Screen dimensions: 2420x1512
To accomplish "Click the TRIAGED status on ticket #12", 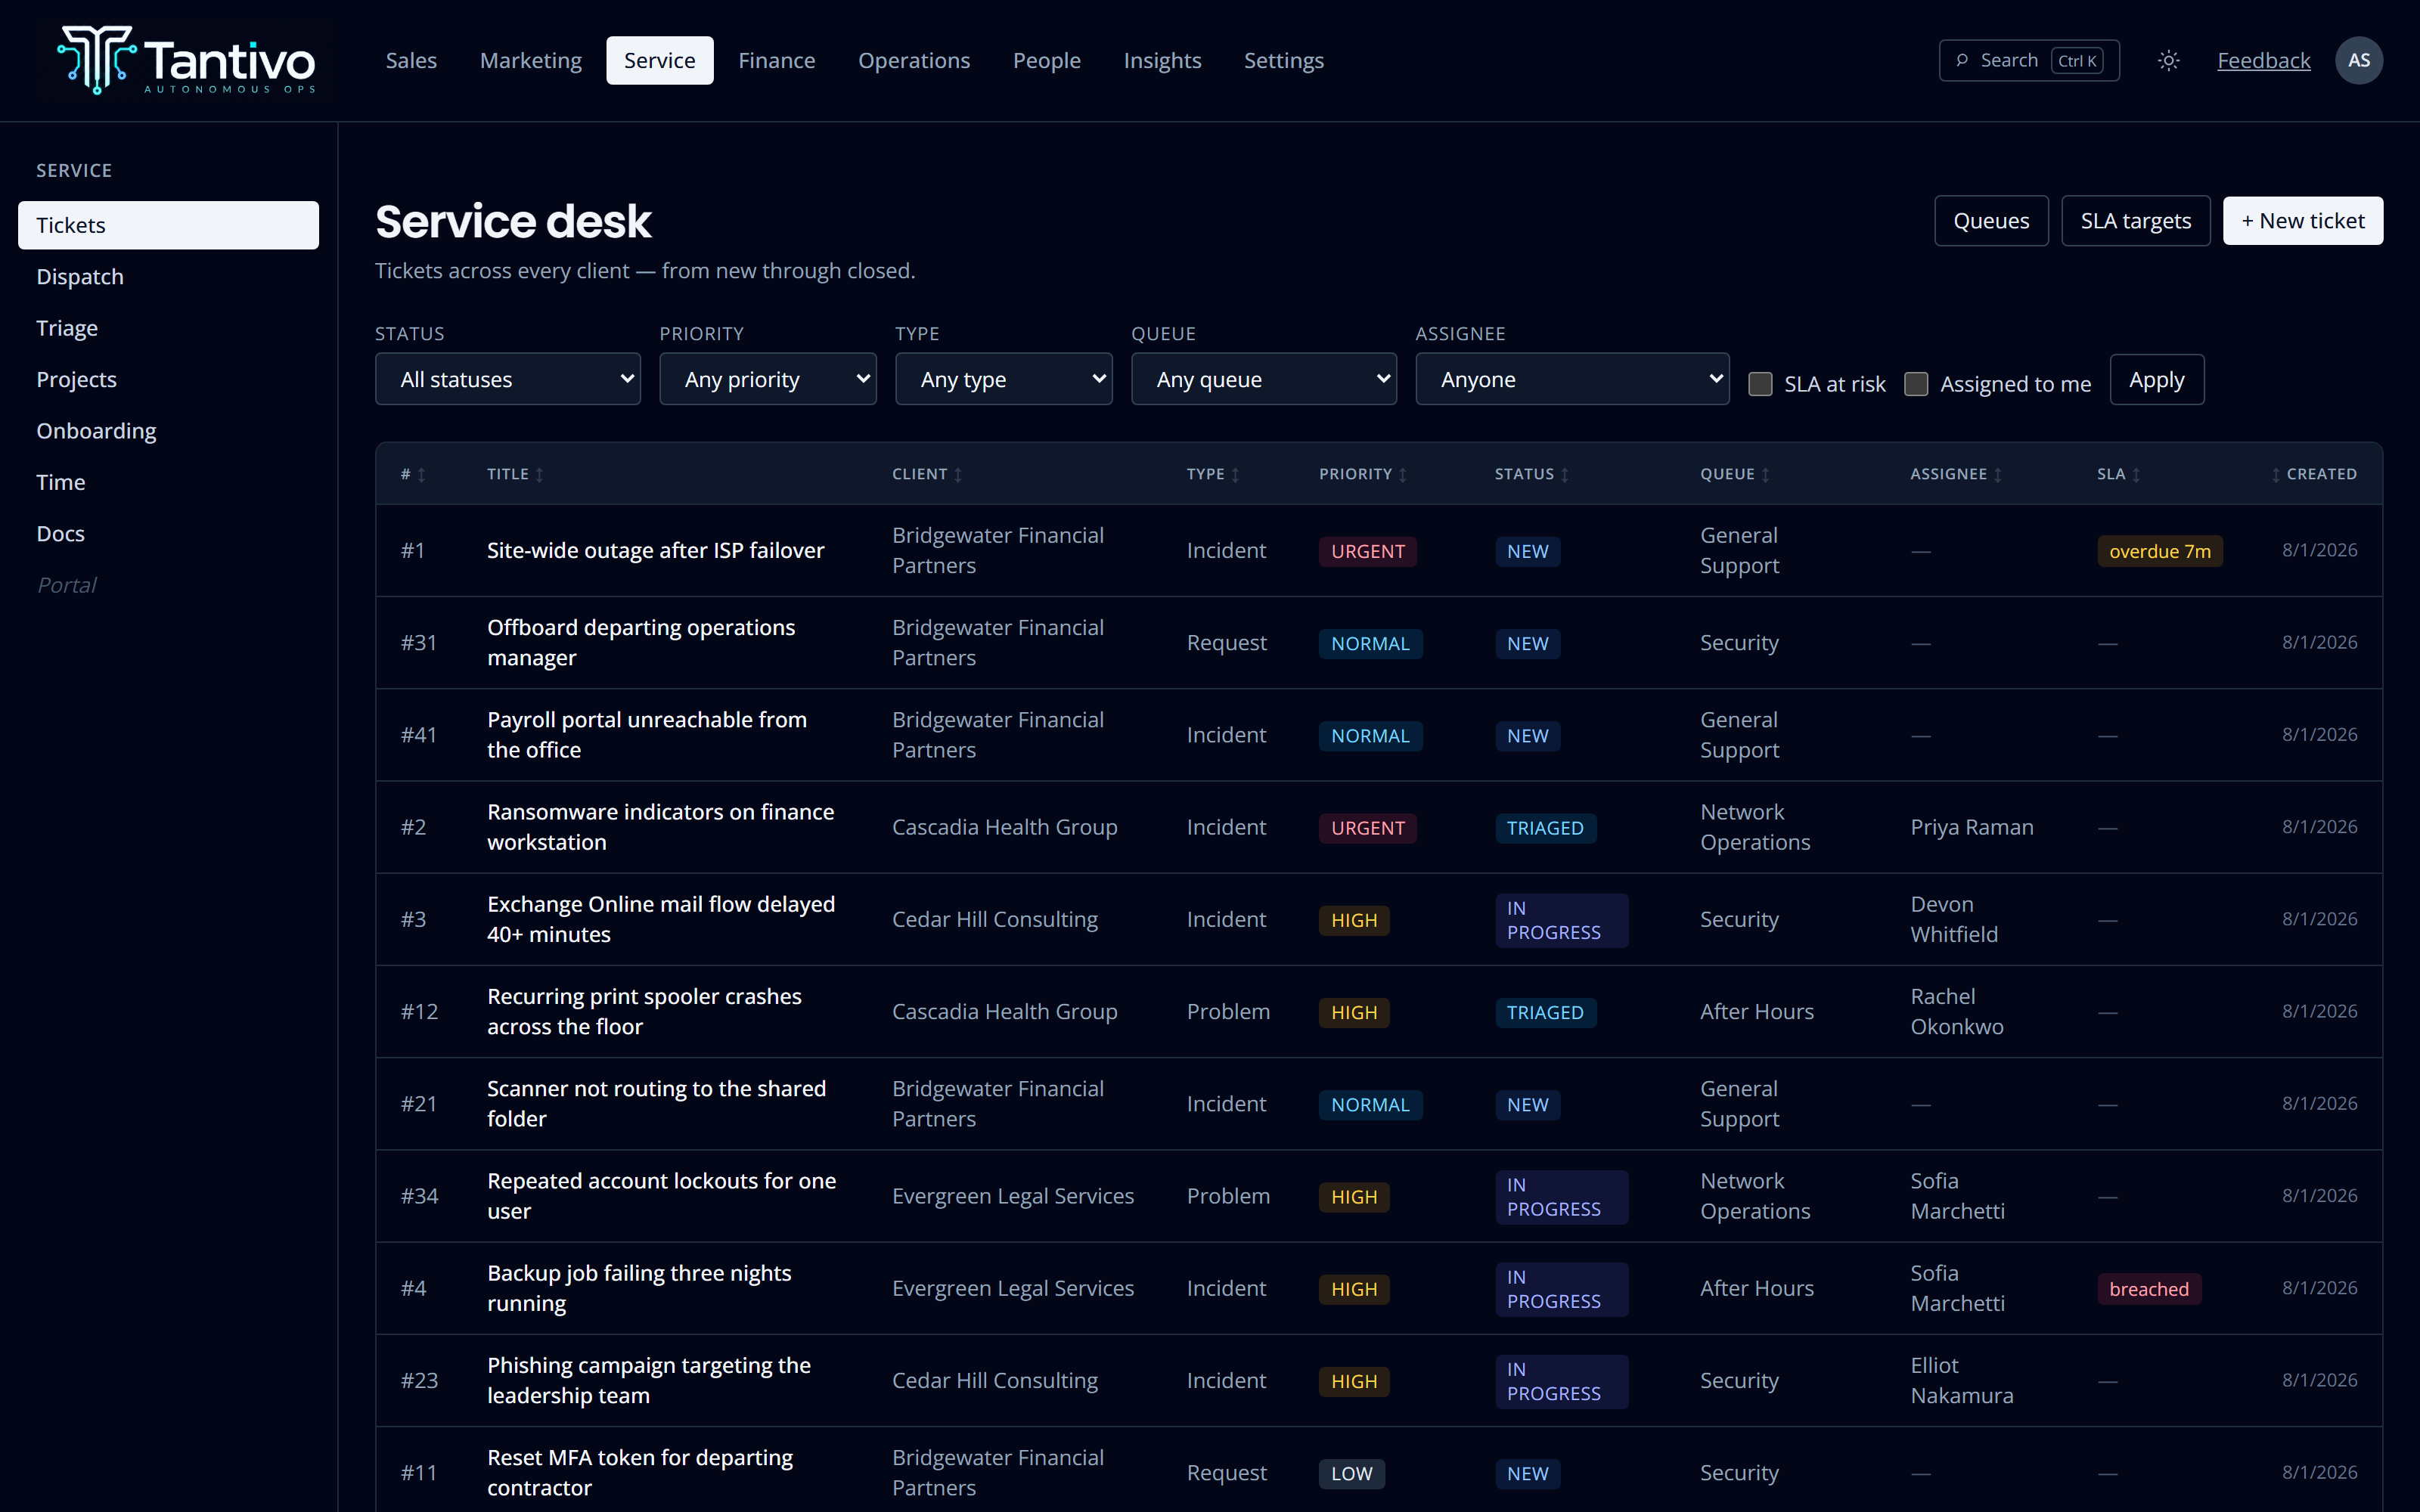I will [x=1545, y=1012].
